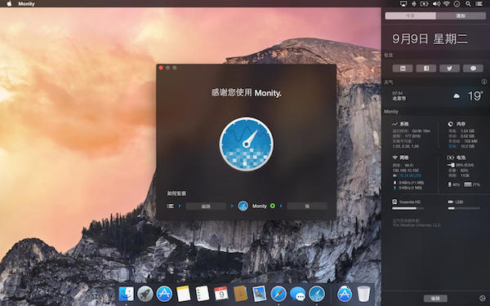490x306 pixels.
Task: Click the large Monity gauge logo in welcome window
Action: [x=247, y=144]
